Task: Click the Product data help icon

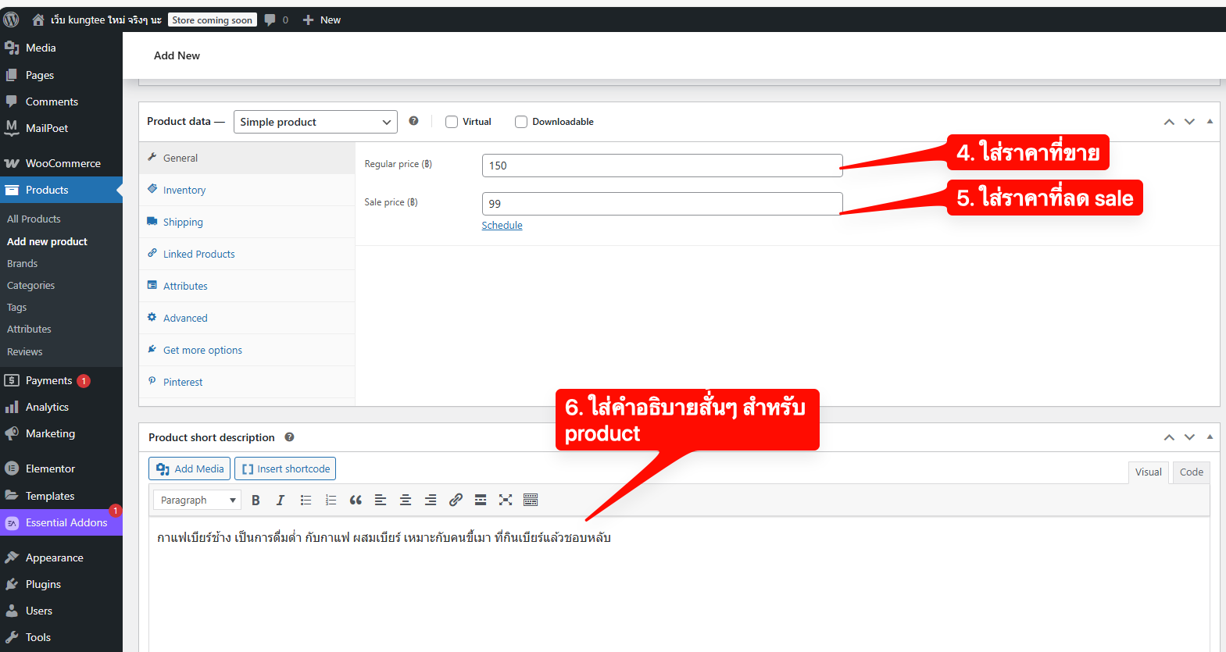Action: (413, 121)
